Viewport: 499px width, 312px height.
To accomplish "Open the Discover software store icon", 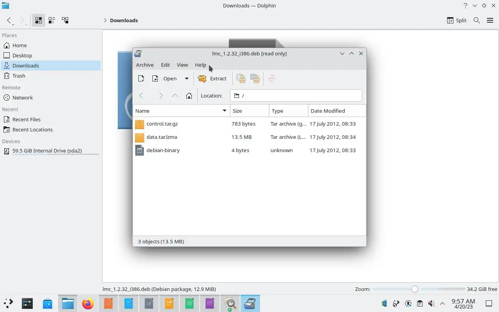I will point(48,303).
